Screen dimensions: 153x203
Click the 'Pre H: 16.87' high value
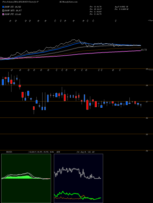(x=95, y=9)
